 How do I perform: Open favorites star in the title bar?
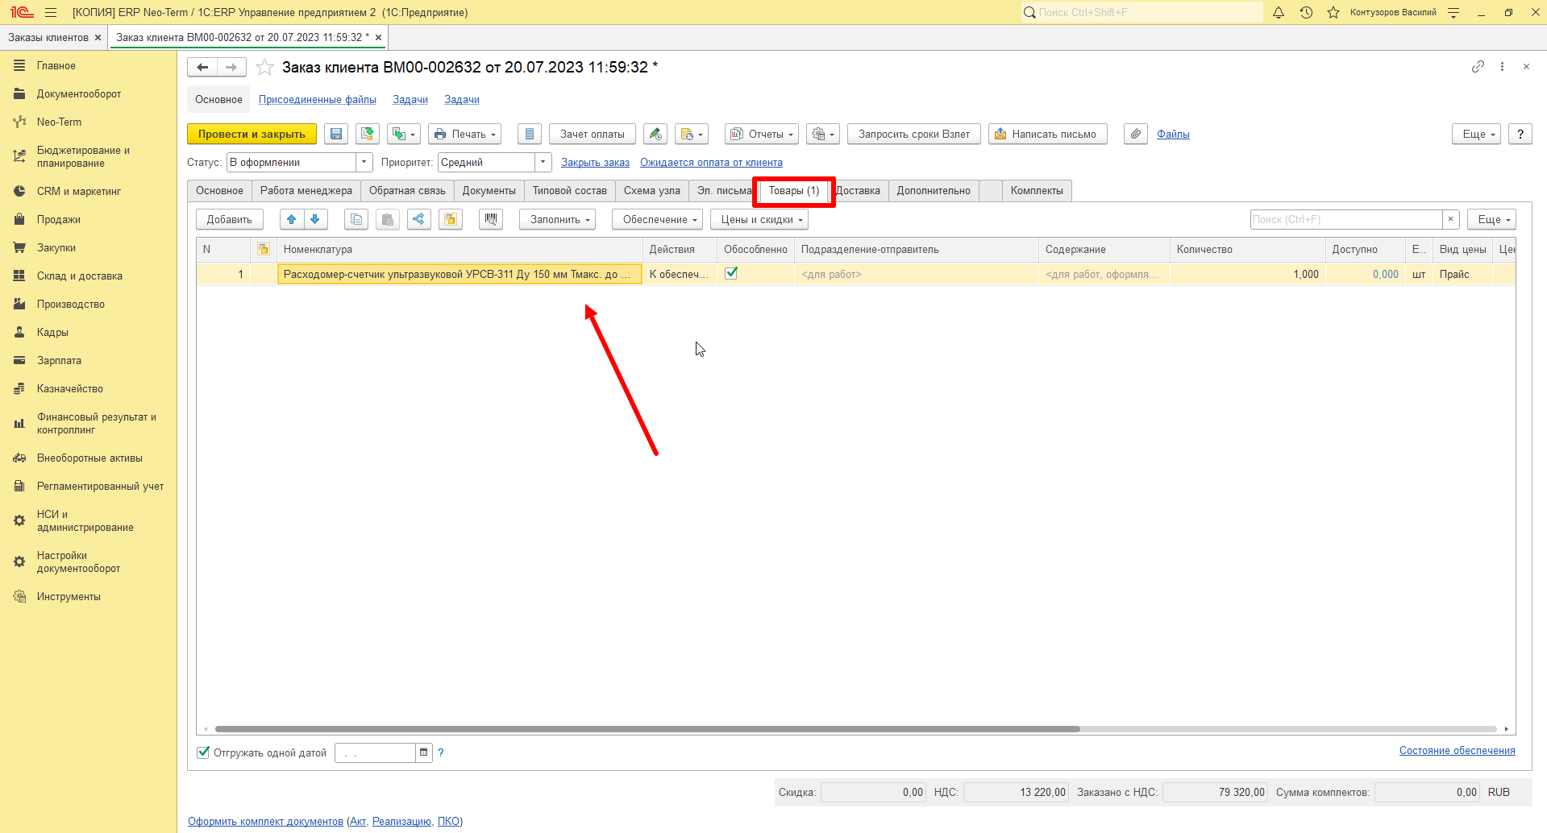(1333, 12)
